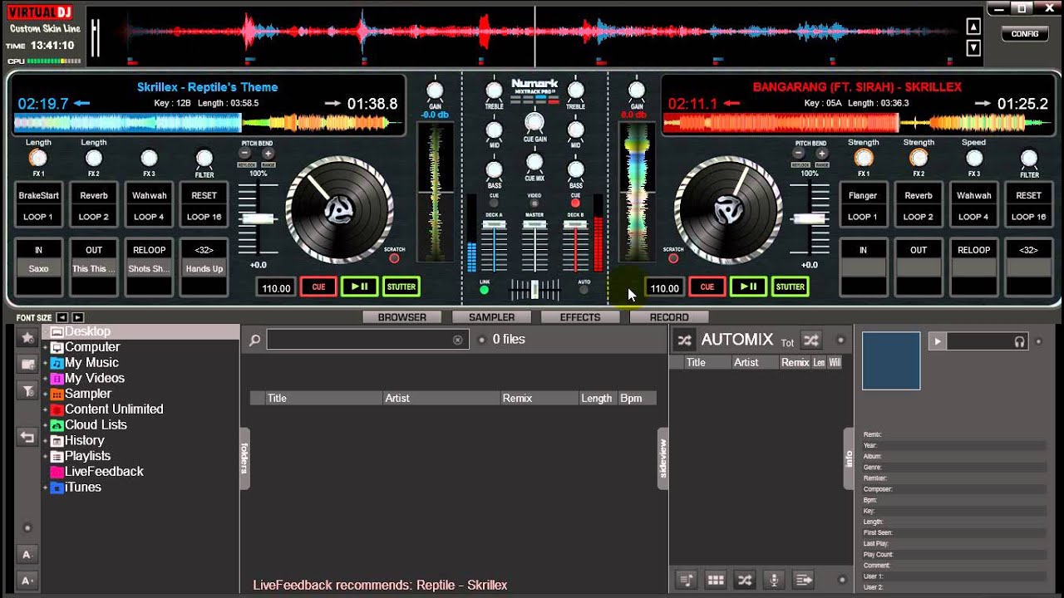The height and width of the screenshot is (598, 1064).
Task: Click the shuffle icon right of AUTOMIX Tot
Action: click(811, 341)
